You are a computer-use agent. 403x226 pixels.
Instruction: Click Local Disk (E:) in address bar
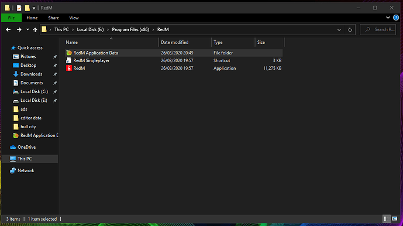coord(90,30)
